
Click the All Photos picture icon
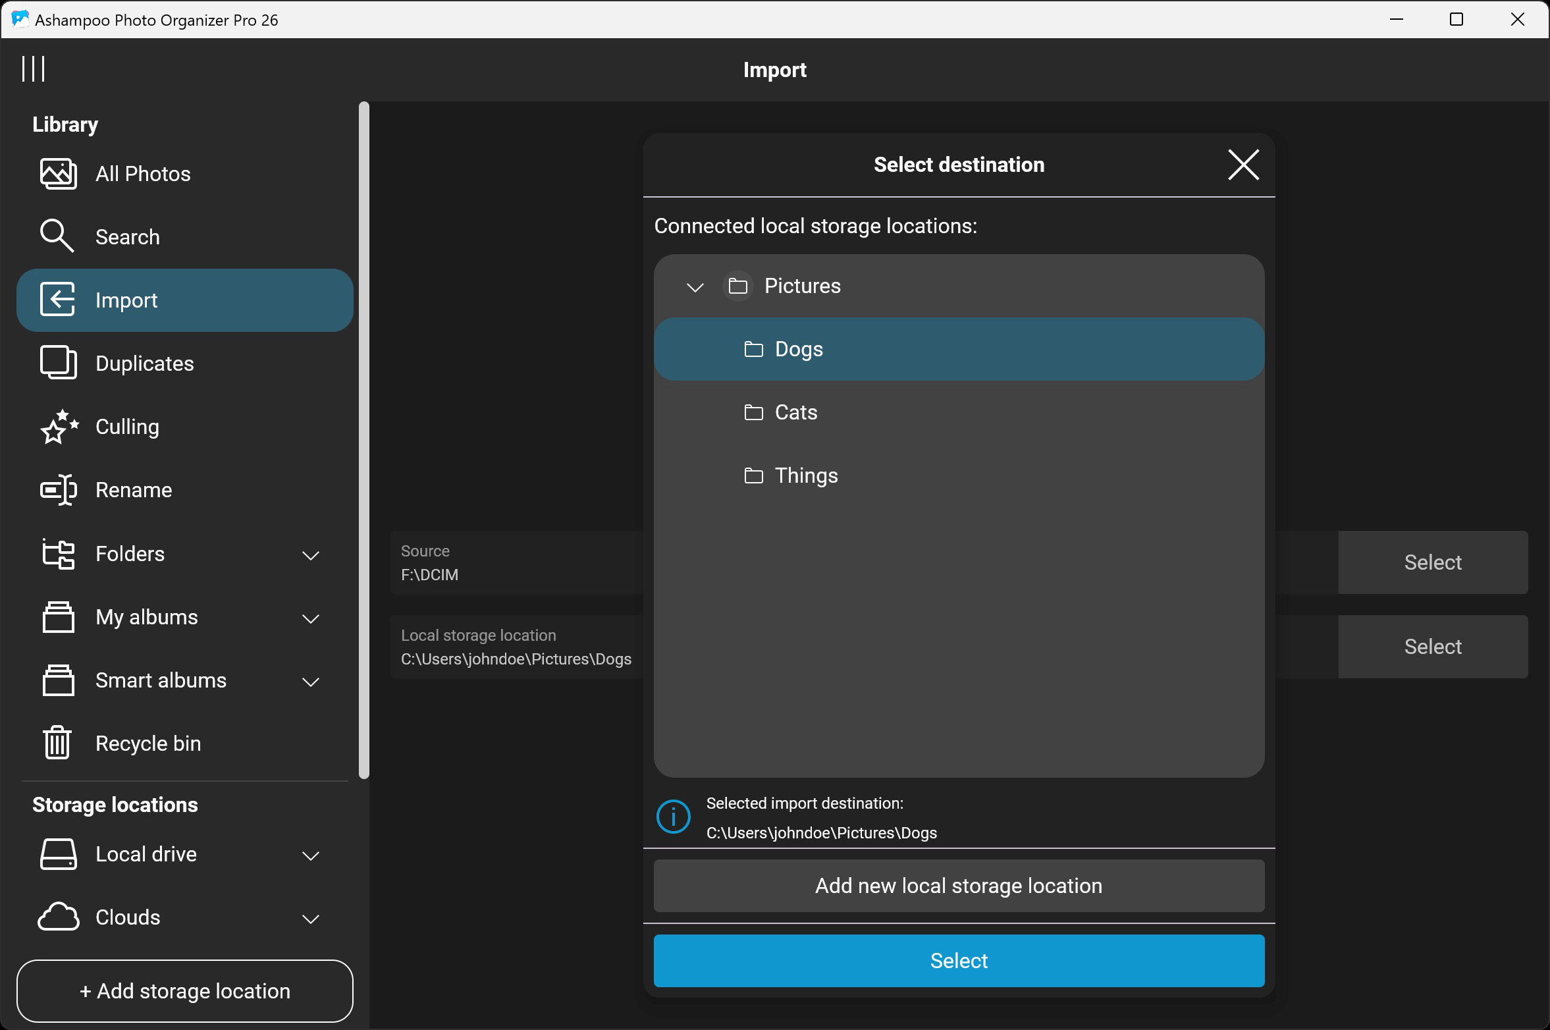click(x=58, y=174)
